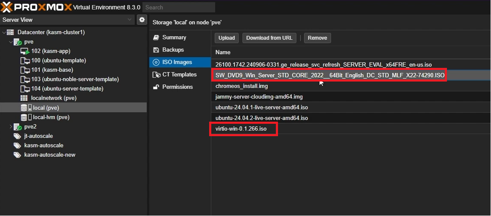
Task: Click the Download from URL button
Action: [269, 38]
